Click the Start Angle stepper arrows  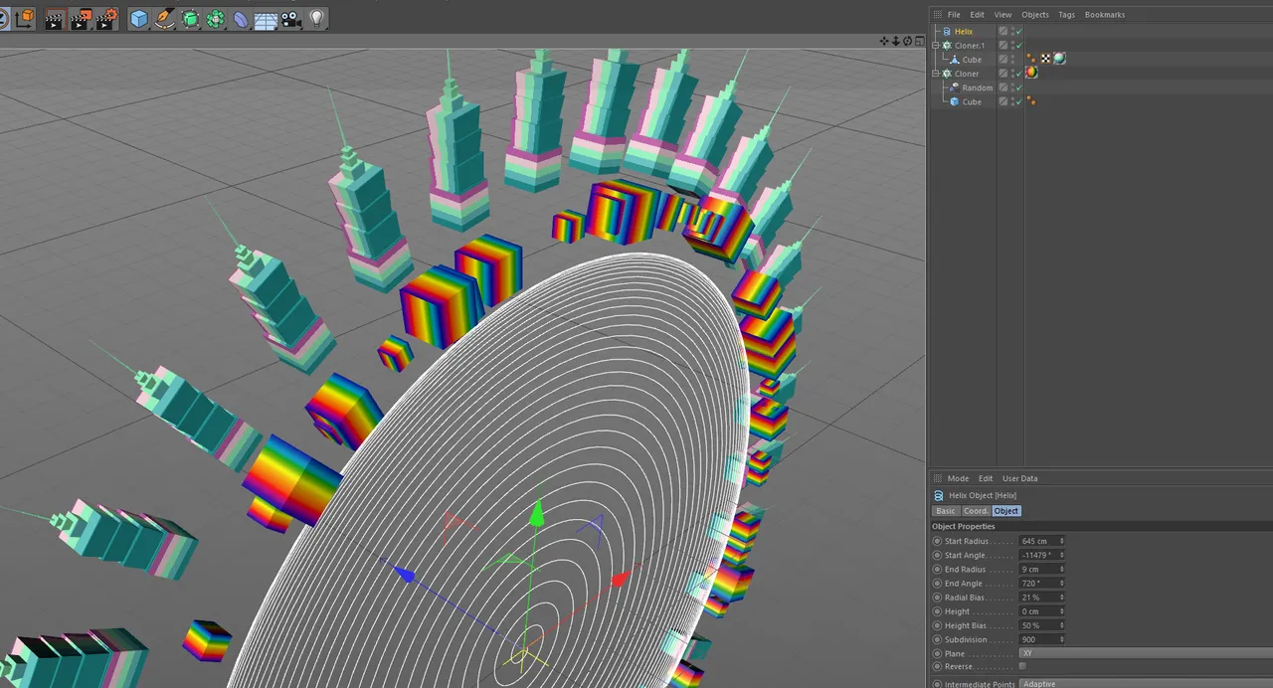coord(1061,555)
